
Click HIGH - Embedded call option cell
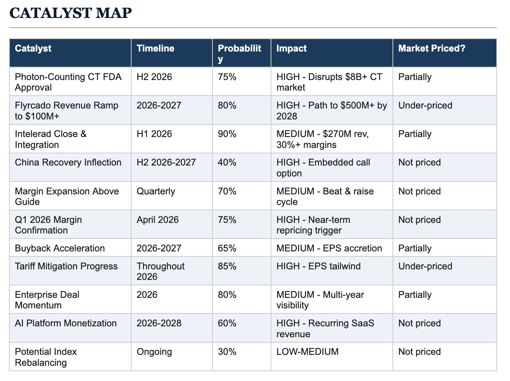[x=332, y=167]
